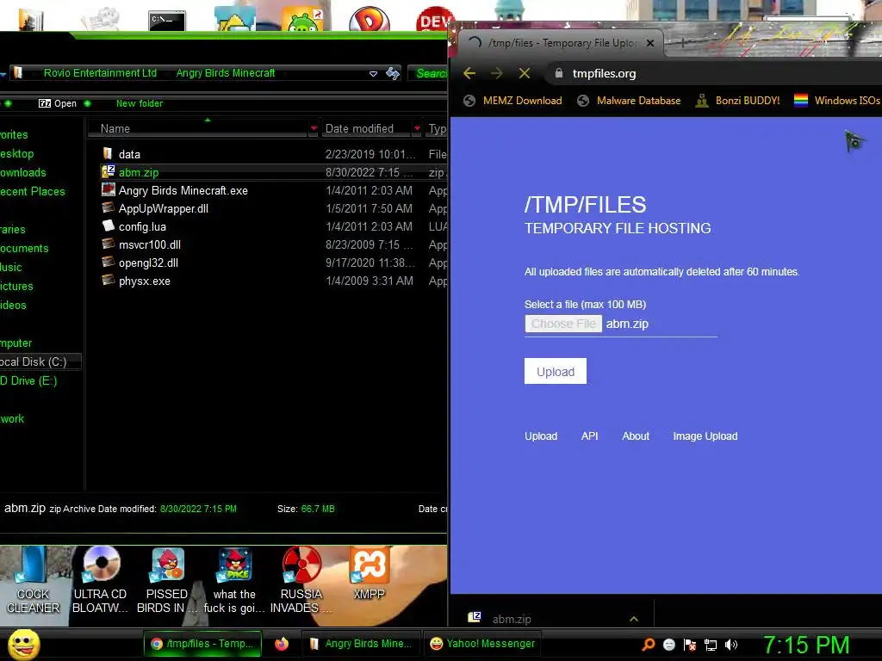Click the tmpfiles.org address bar
This screenshot has height=661, width=882.
pos(711,73)
